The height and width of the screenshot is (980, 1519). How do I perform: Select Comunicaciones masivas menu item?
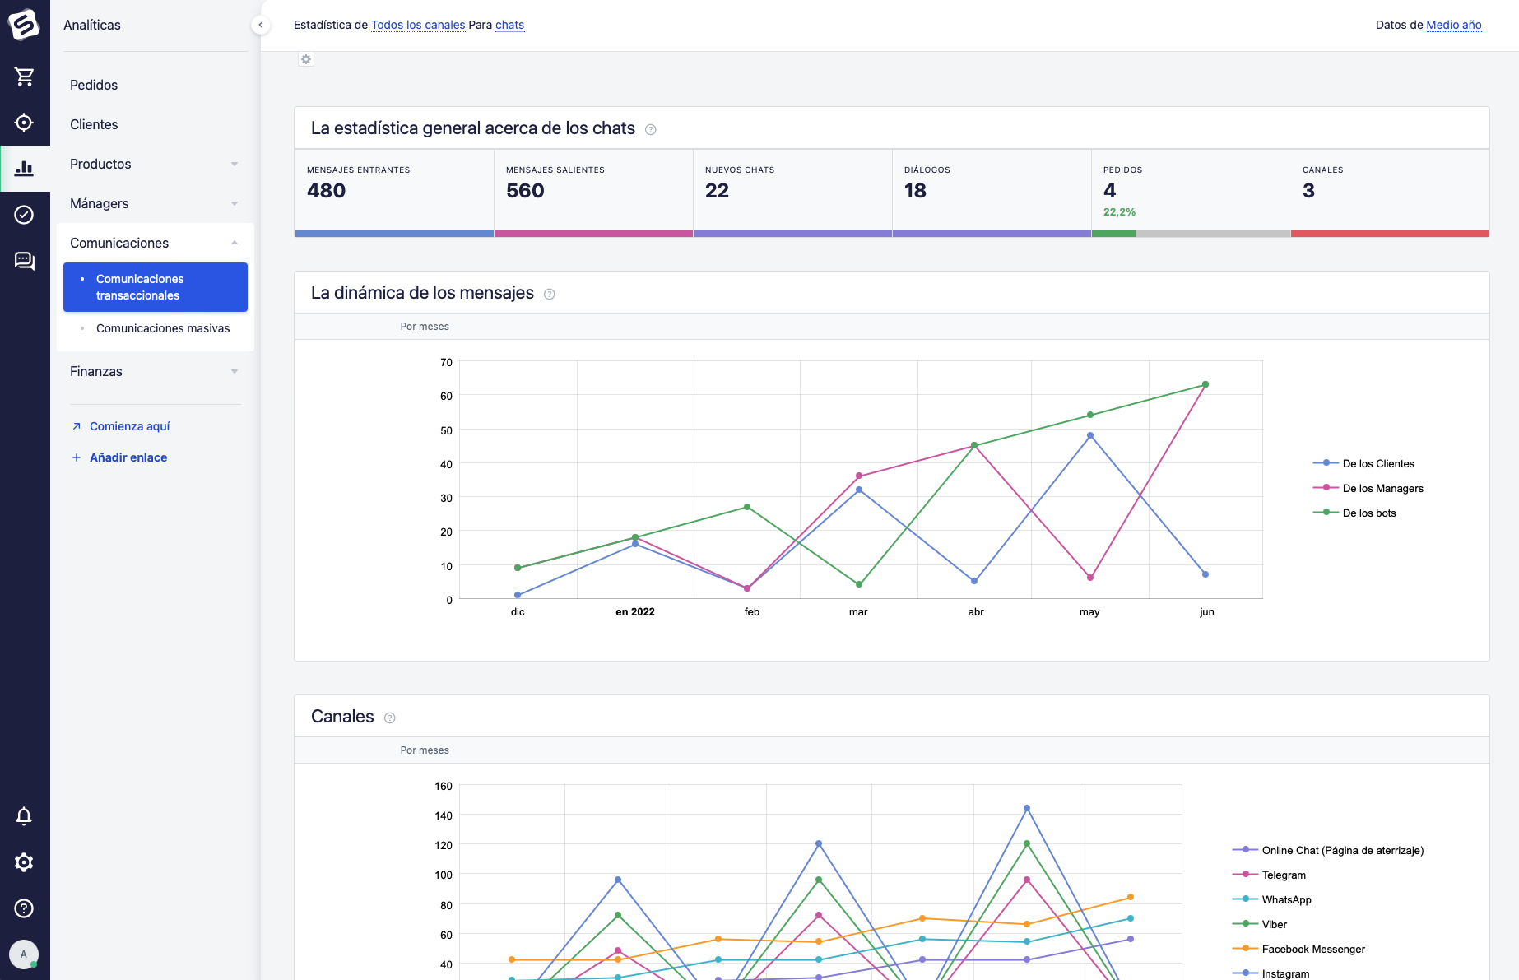tap(163, 328)
